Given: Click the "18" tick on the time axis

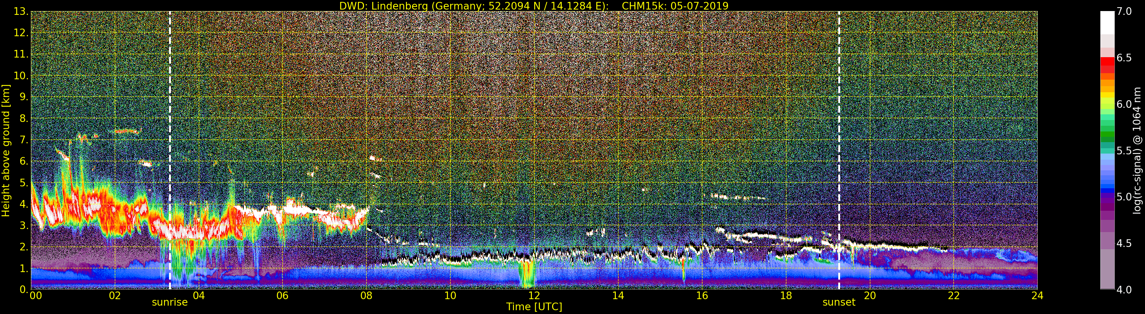Looking at the screenshot, I should pyautogui.click(x=786, y=295).
